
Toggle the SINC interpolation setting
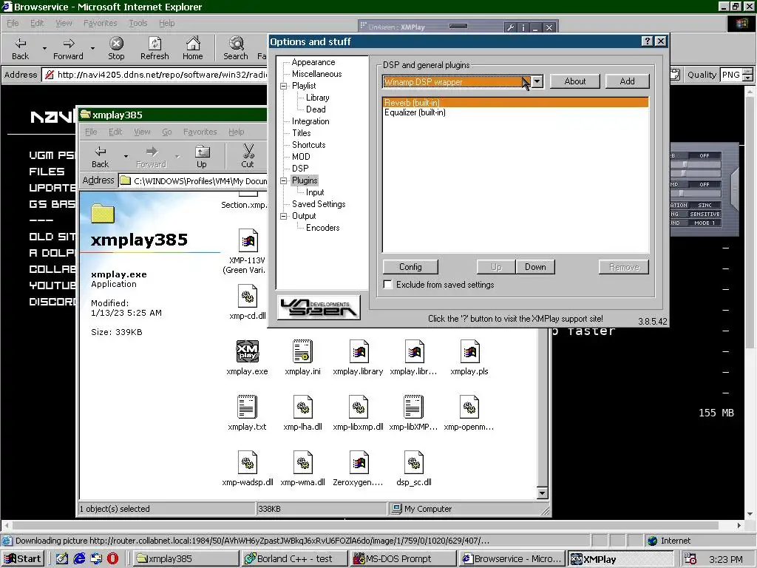(x=705, y=206)
